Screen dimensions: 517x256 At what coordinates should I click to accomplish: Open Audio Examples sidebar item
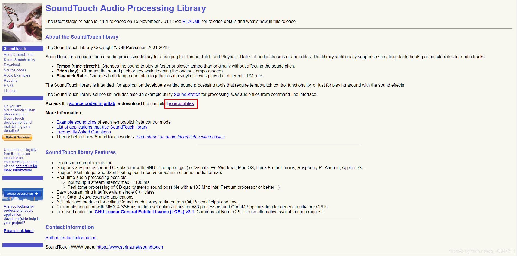[x=17, y=75]
